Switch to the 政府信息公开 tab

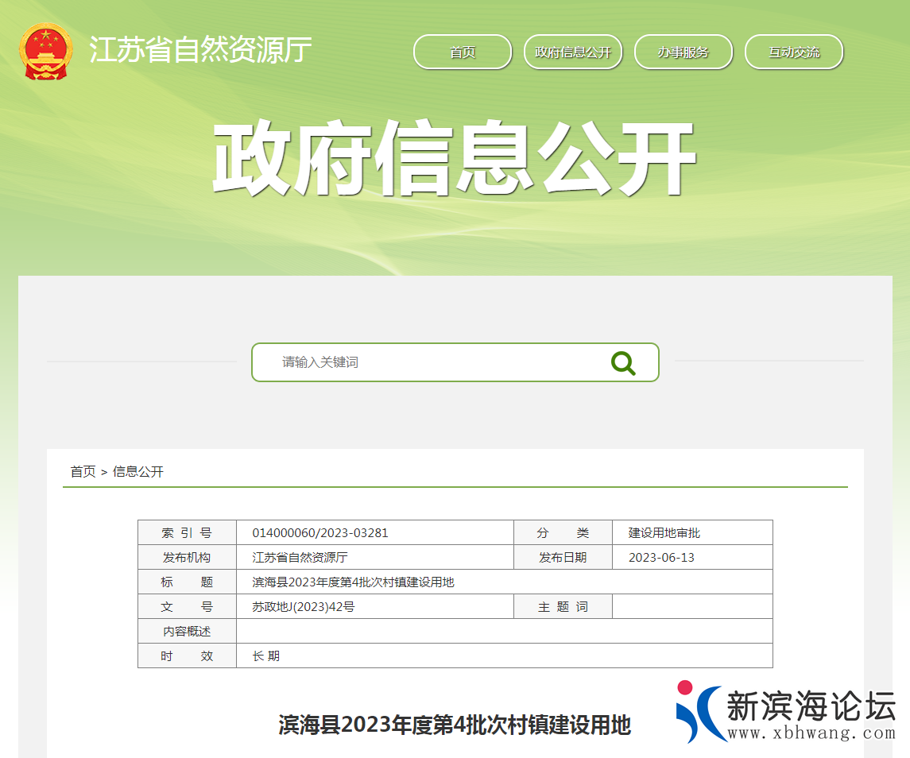pos(572,52)
